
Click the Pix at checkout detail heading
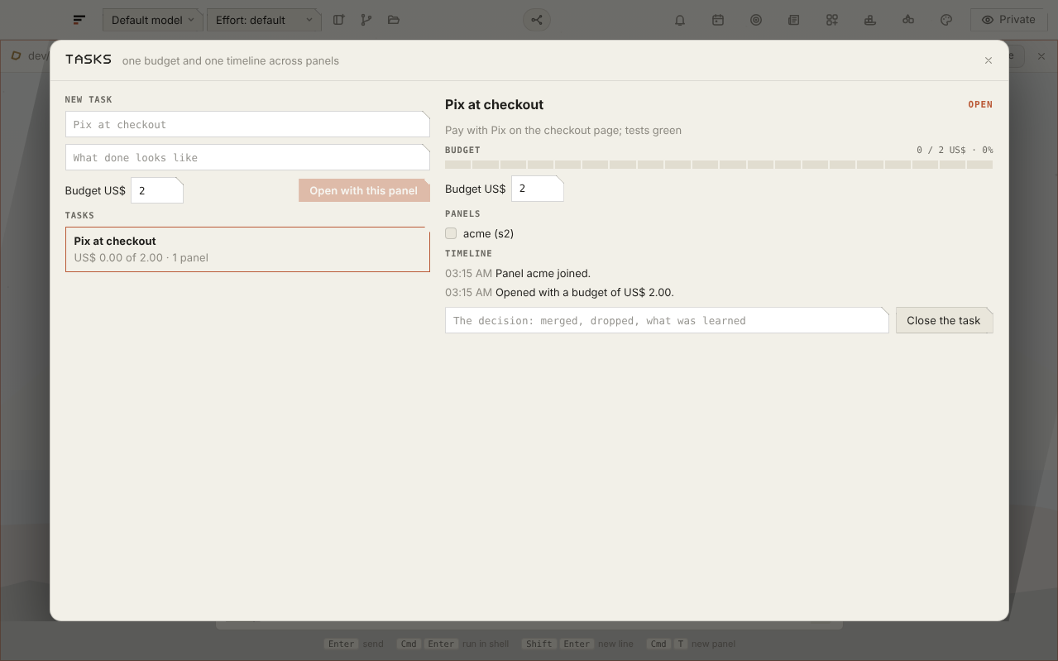pyautogui.click(x=494, y=104)
